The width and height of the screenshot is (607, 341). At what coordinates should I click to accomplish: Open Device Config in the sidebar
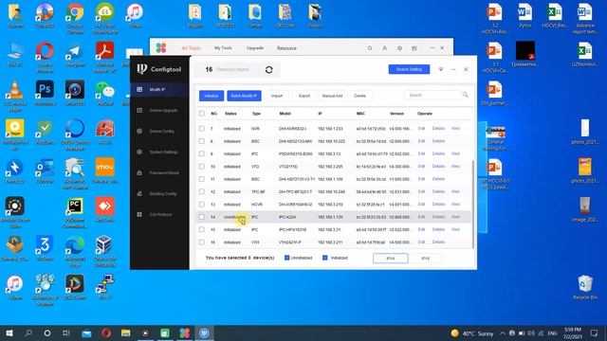(x=159, y=131)
